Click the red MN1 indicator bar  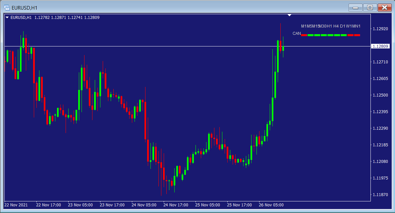point(357,35)
